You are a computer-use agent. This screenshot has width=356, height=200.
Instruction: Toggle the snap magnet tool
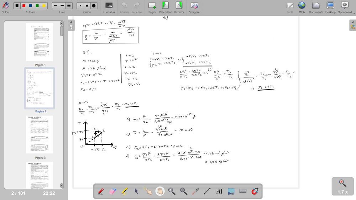255,191
